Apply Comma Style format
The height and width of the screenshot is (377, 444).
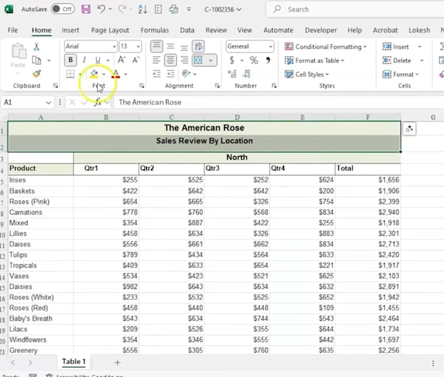tap(268, 60)
